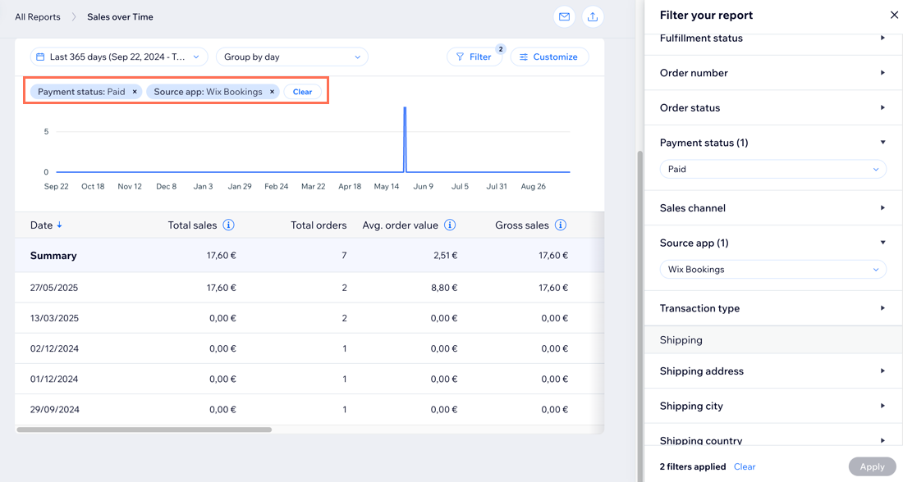
Task: Click the Avg. order value info icon
Action: [x=450, y=225]
